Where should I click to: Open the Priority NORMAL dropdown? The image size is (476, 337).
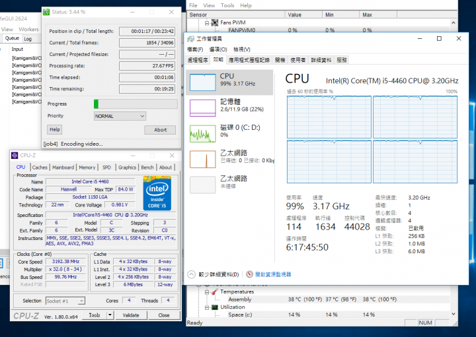(x=120, y=116)
